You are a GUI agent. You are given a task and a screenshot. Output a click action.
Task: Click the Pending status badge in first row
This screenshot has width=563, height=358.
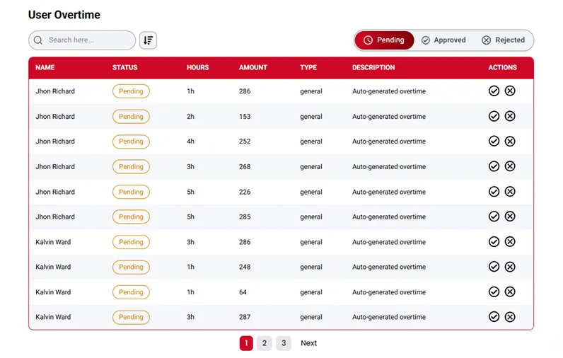(131, 91)
